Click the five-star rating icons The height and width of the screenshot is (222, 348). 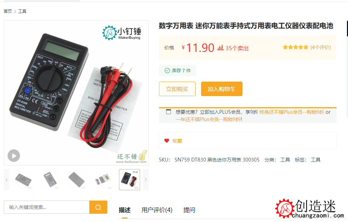(295, 47)
